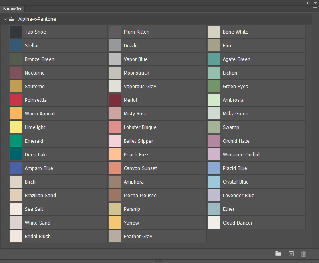Collapse the Alpina-x-Pantone group chevron
Image resolution: width=319 pixels, height=263 pixels.
tap(5, 19)
